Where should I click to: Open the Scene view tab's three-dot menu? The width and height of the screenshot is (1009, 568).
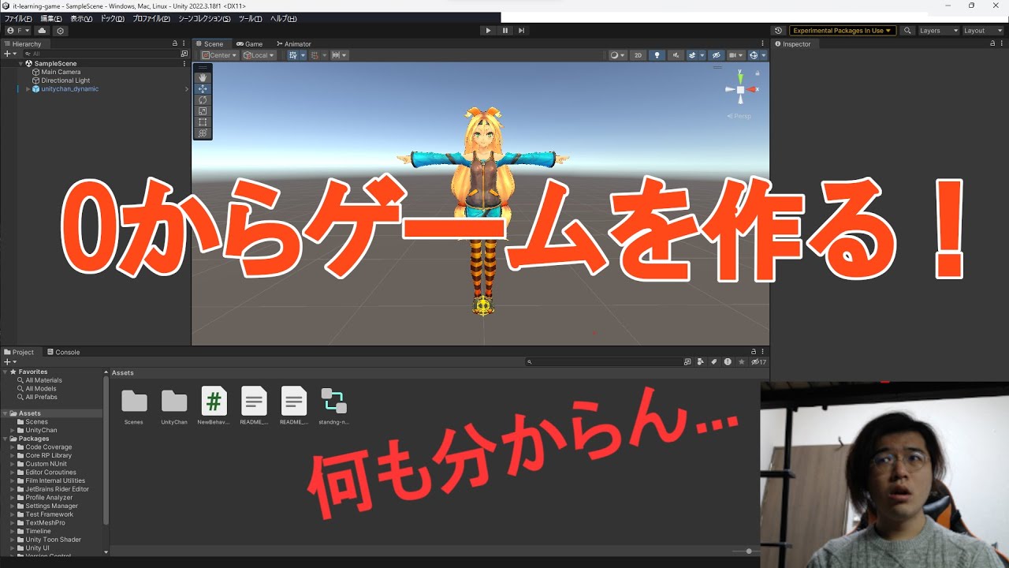[x=763, y=43]
